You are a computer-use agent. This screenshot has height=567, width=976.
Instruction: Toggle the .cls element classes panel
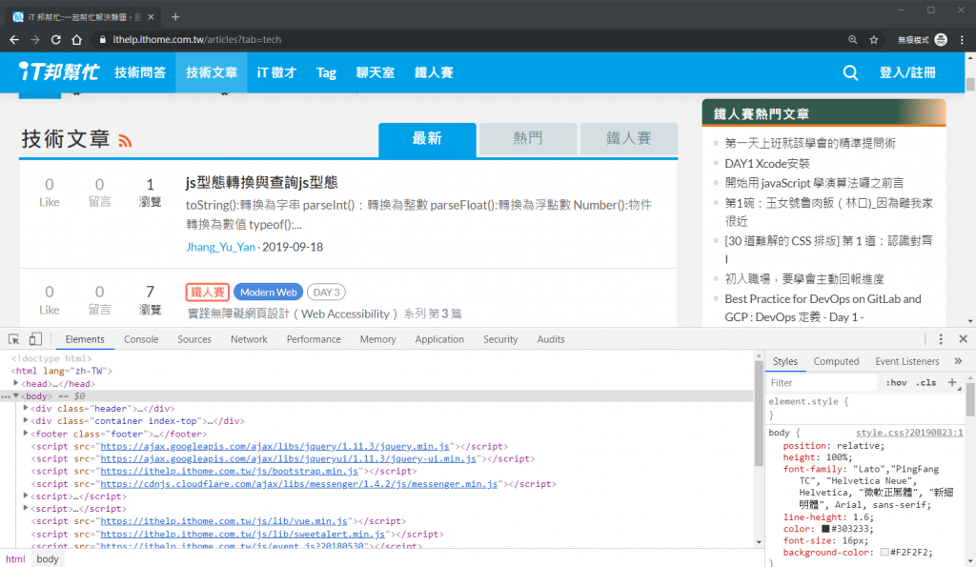(925, 383)
